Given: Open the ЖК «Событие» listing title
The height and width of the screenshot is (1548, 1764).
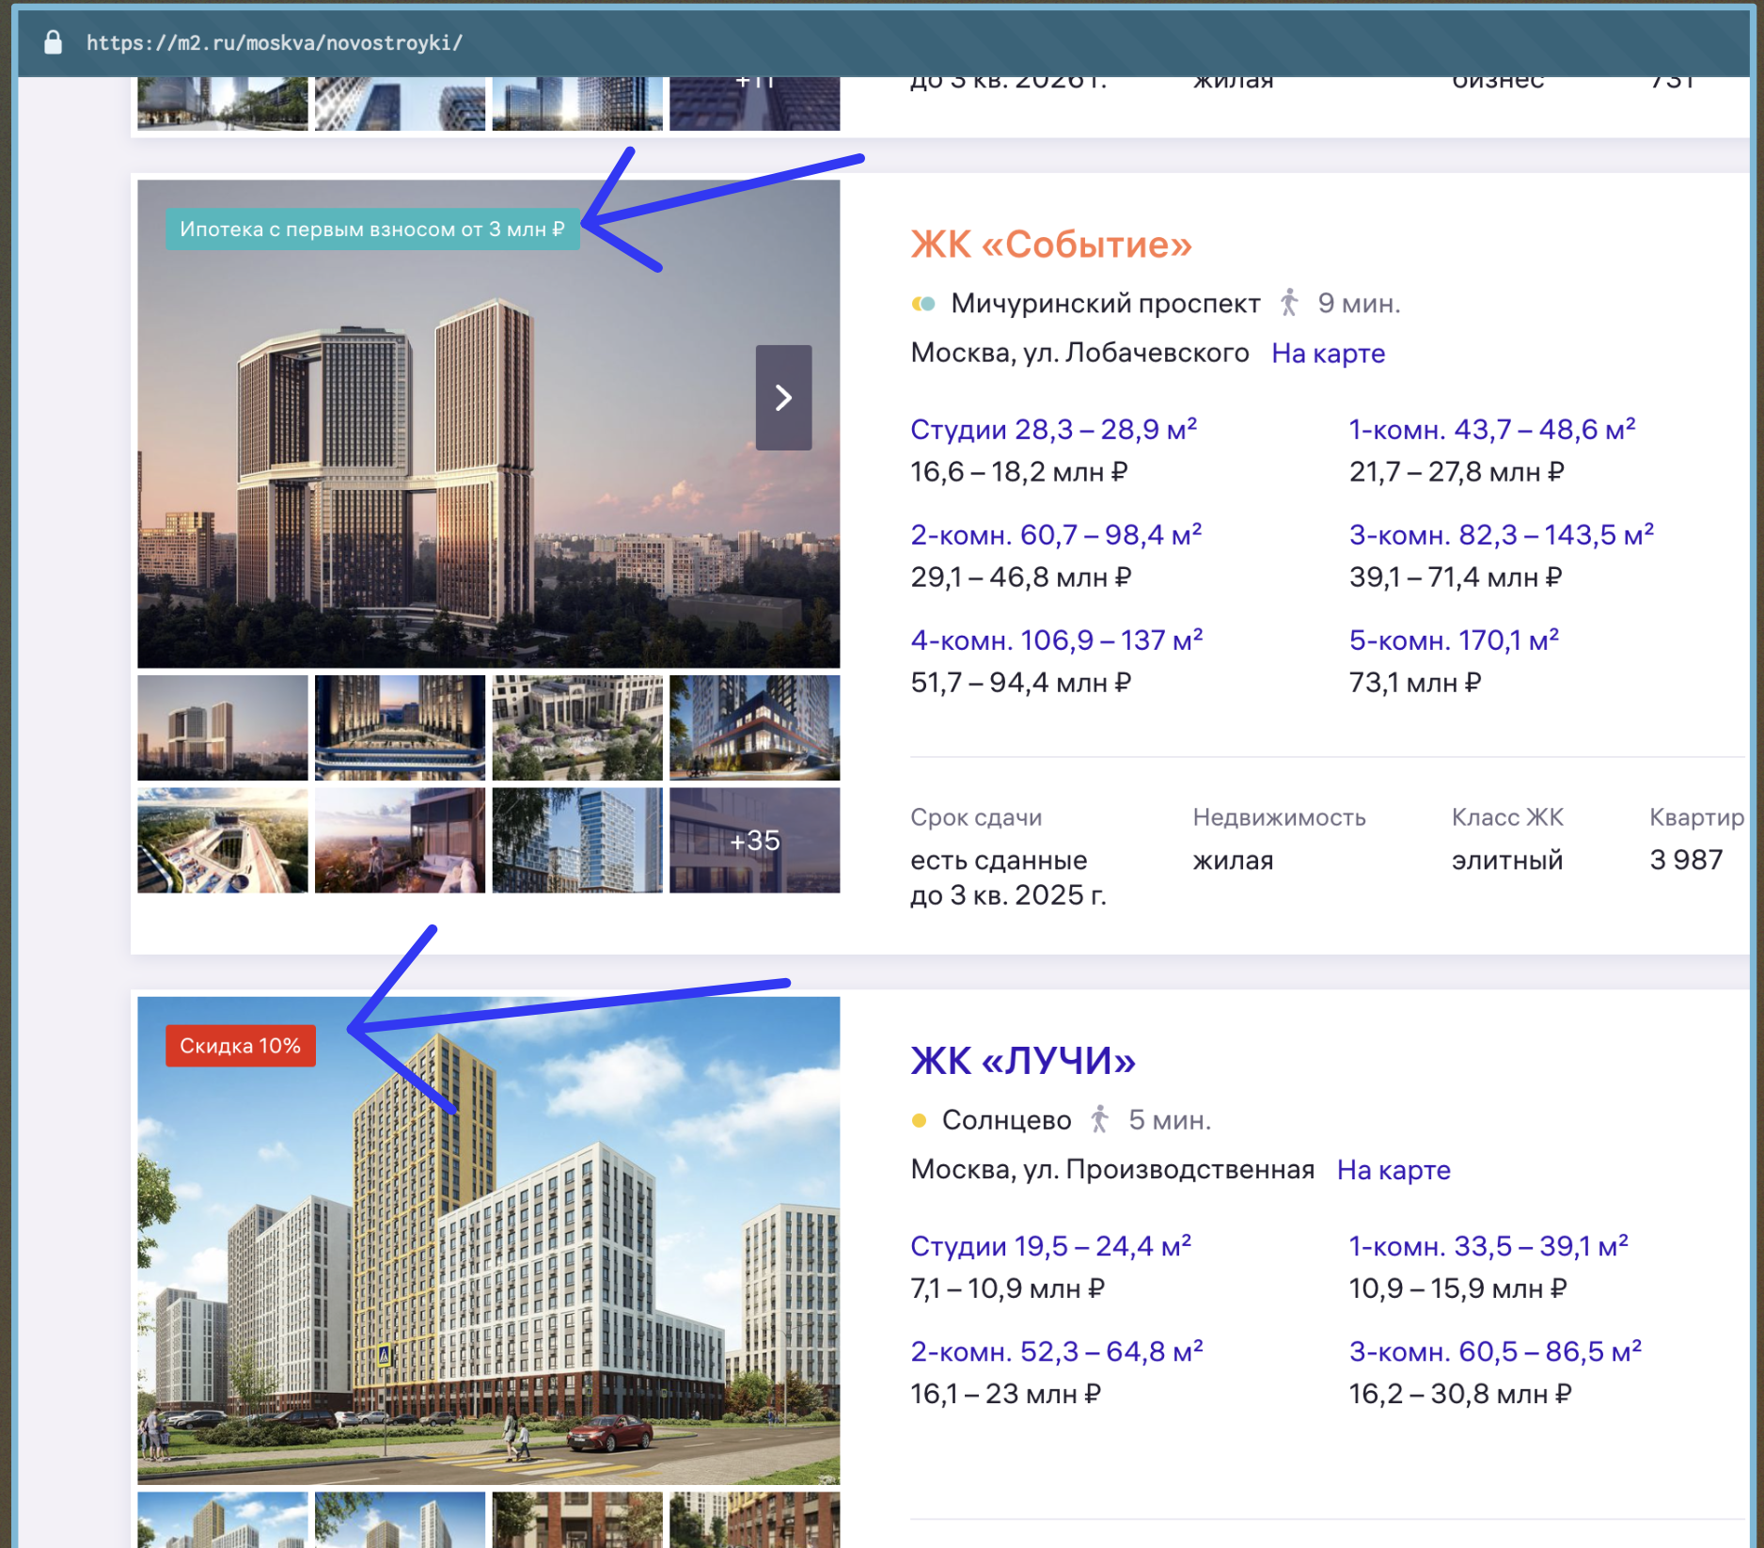Looking at the screenshot, I should (x=1050, y=245).
